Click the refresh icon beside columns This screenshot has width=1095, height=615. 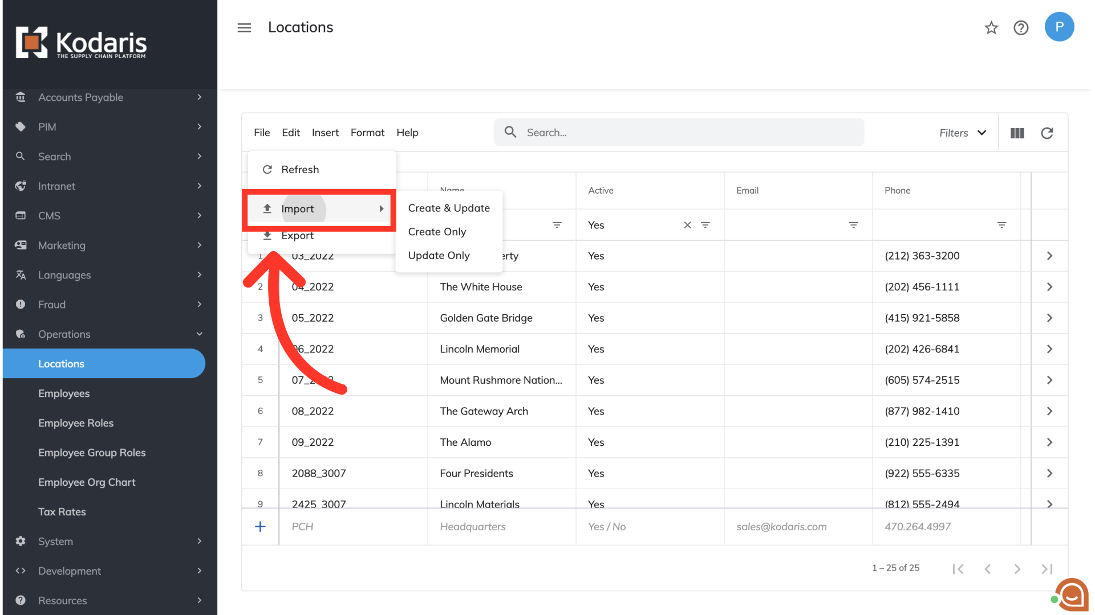click(1047, 133)
